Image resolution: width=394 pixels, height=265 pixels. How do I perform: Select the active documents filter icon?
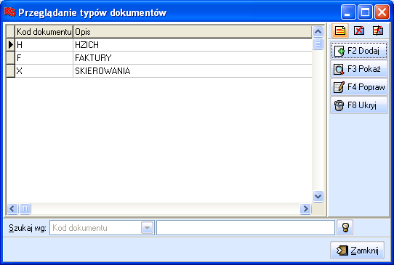click(x=340, y=31)
